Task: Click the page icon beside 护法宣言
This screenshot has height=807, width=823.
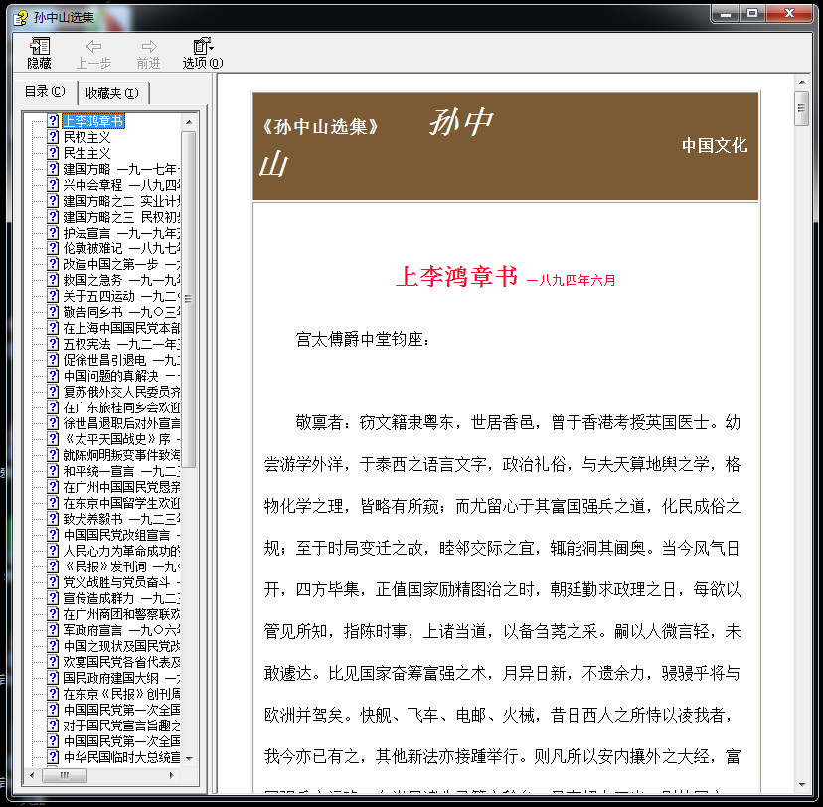Action: pyautogui.click(x=53, y=233)
